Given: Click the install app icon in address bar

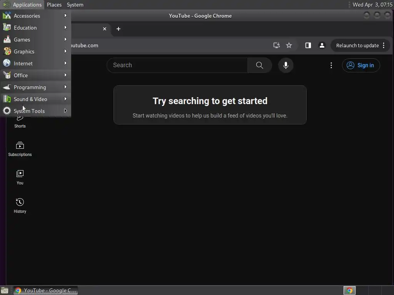Looking at the screenshot, I should (x=276, y=45).
